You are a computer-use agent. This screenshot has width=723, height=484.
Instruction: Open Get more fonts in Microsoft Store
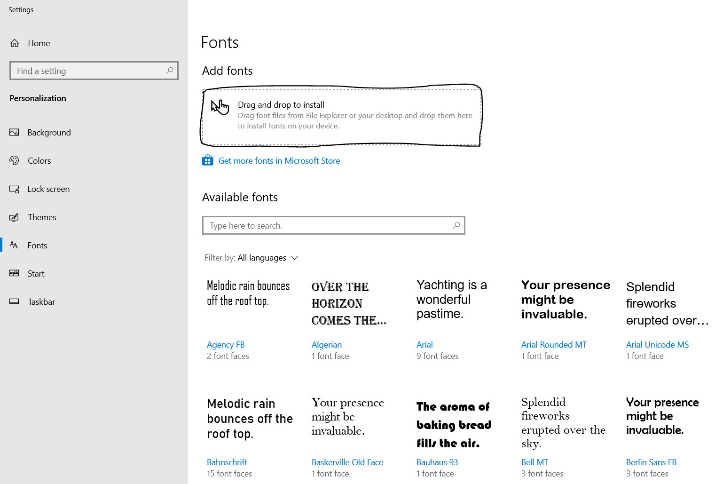tap(279, 160)
